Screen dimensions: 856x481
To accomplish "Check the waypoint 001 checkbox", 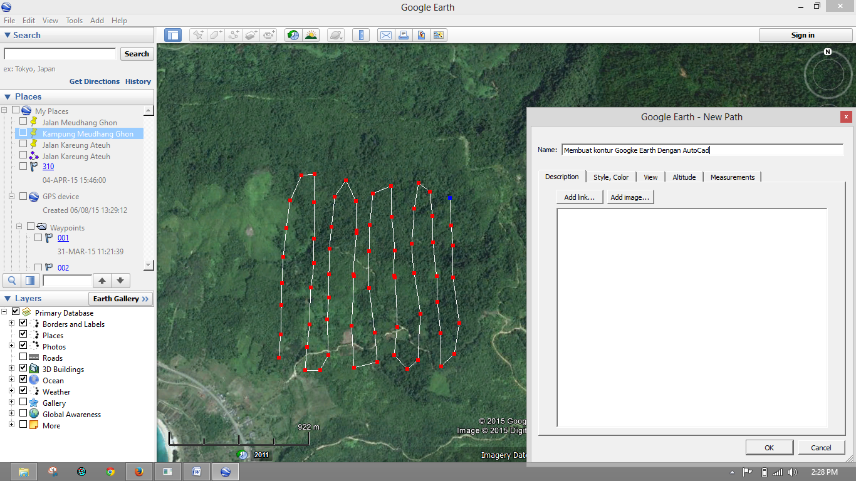I will 38,237.
